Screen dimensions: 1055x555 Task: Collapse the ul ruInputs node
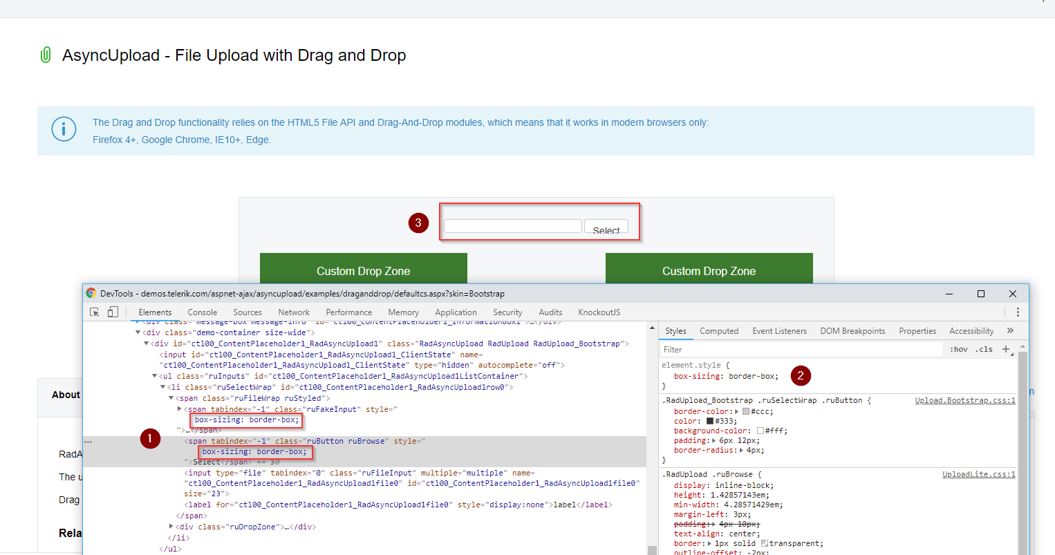154,376
